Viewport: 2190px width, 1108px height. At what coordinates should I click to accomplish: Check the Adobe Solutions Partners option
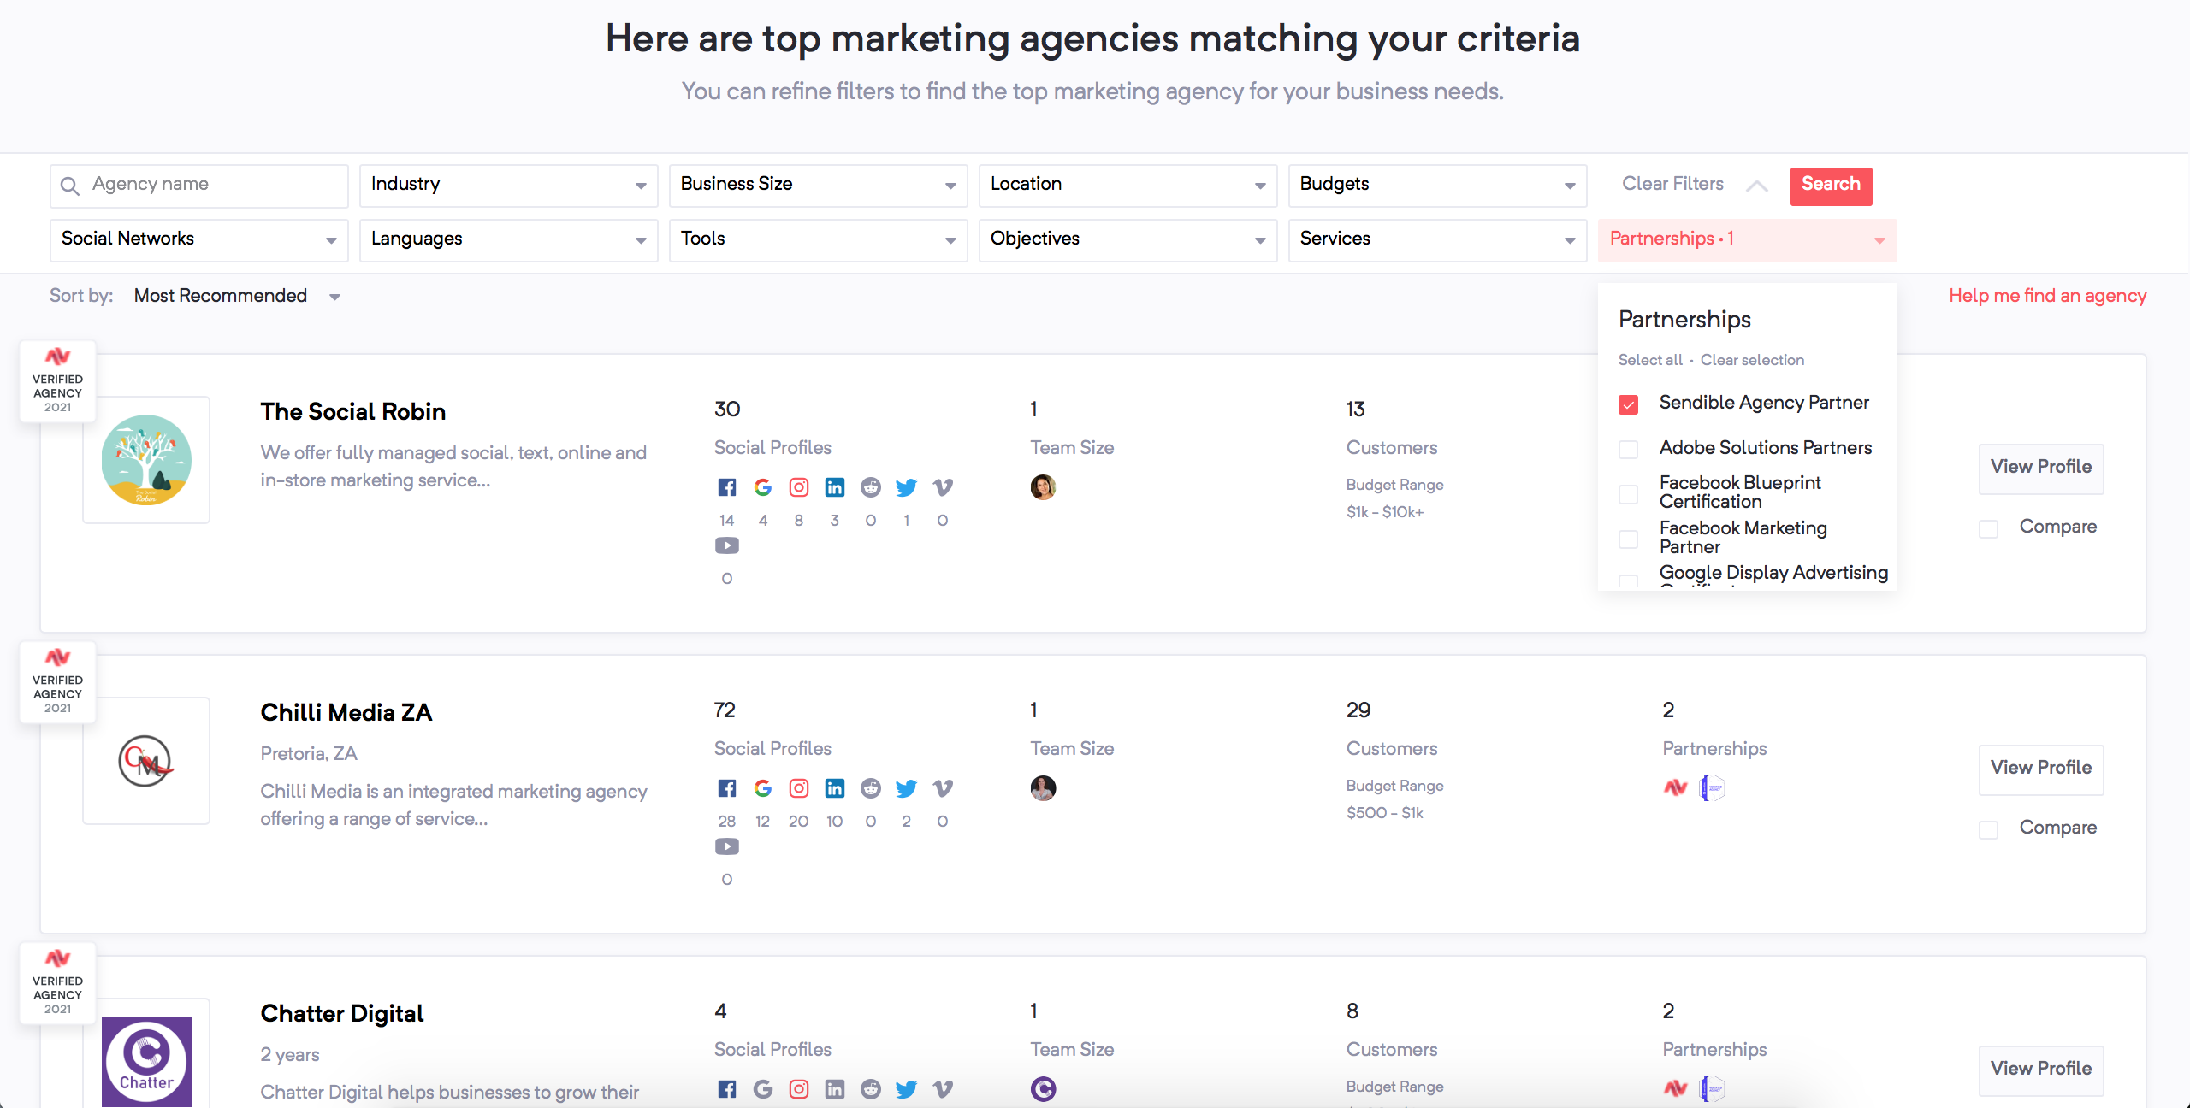tap(1628, 450)
